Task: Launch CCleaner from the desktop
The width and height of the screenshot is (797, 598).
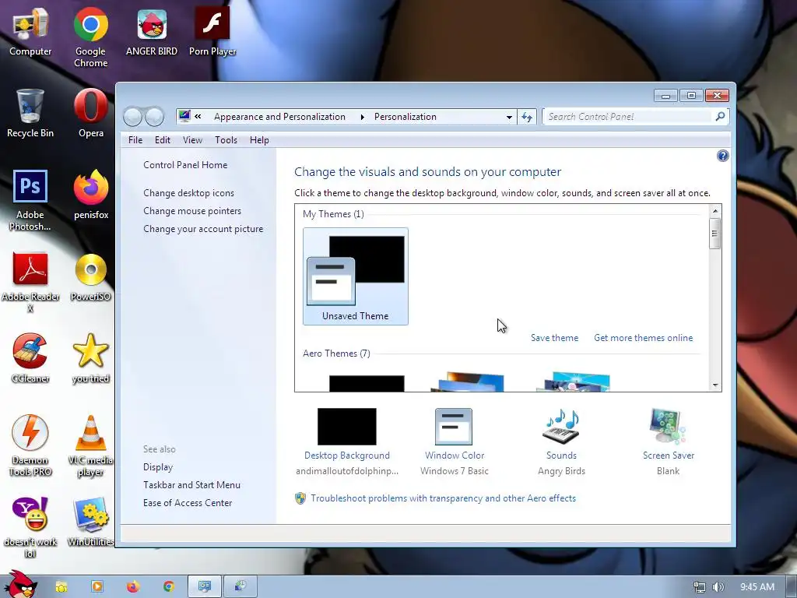Action: click(30, 358)
